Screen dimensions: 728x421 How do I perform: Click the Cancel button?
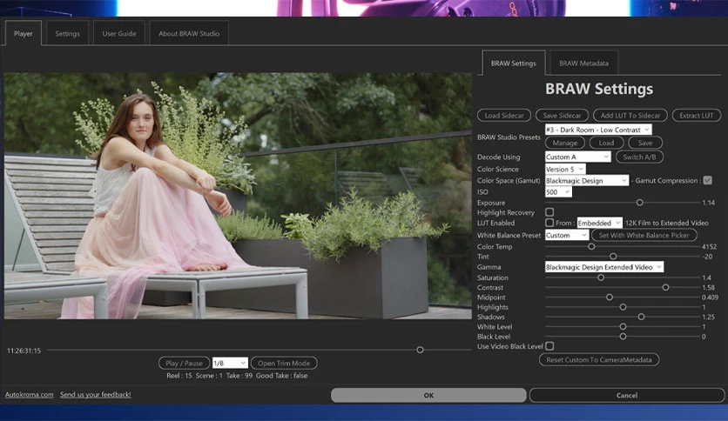coord(627,396)
